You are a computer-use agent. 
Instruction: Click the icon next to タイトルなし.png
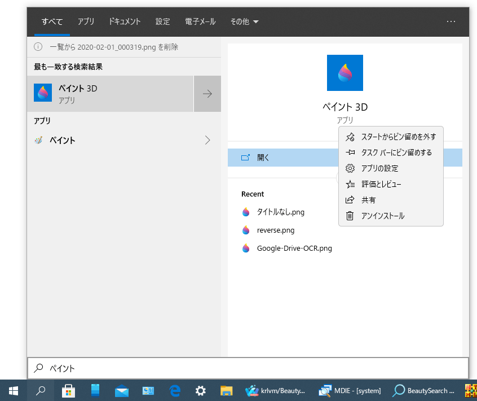246,212
